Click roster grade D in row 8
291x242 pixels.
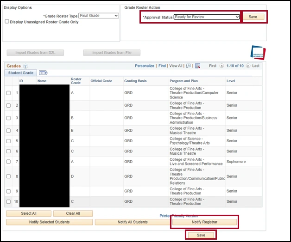[x=72, y=176]
